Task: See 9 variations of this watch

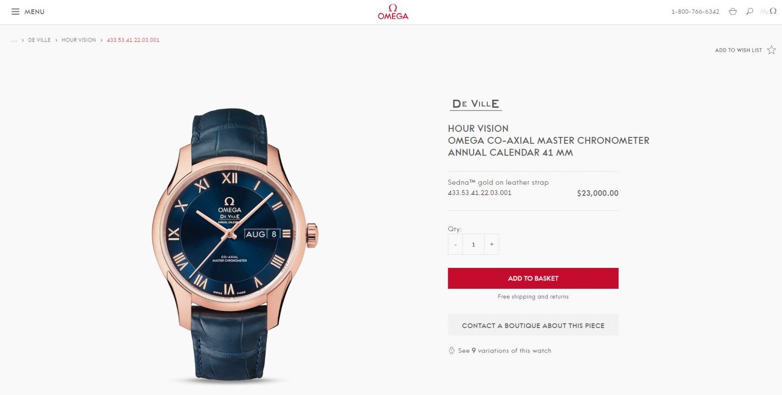Action: (x=504, y=351)
